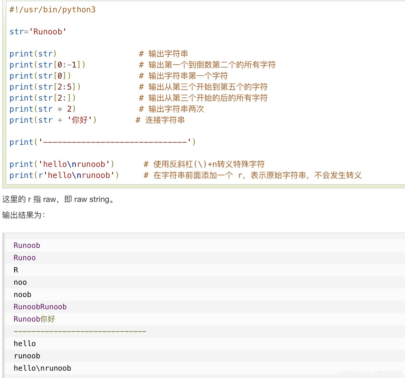Click the comment '# 连接字符串'
Viewport: 405px width, 378px height.
click(x=160, y=120)
